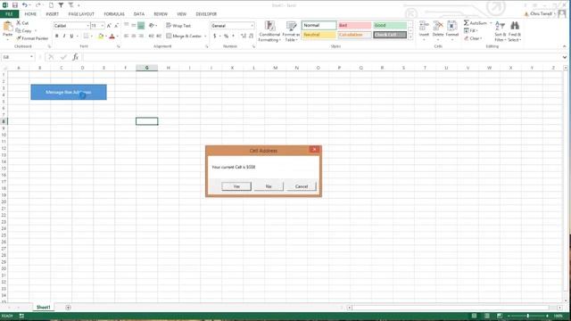Apply the Neutral cell style
This screenshot has width=571, height=321.
tap(319, 35)
